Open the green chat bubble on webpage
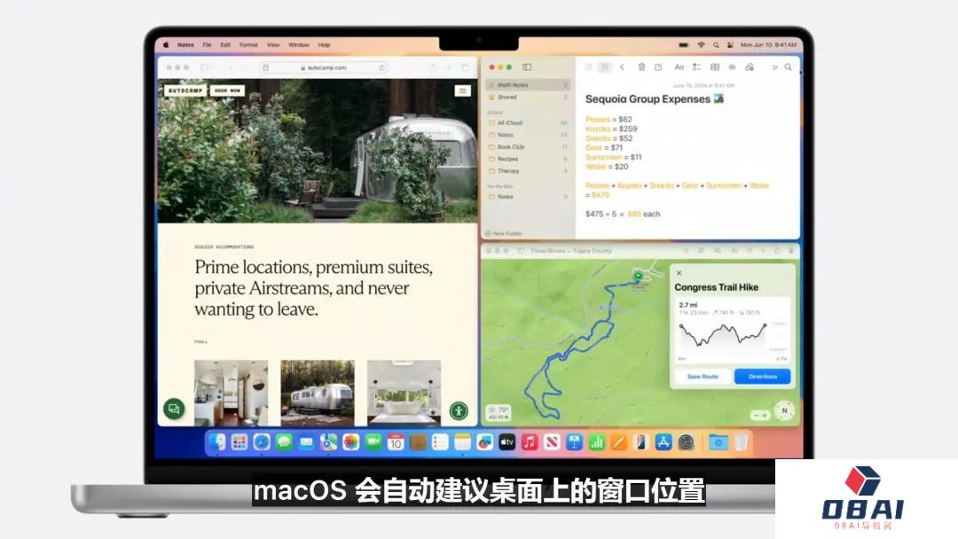 click(x=174, y=409)
